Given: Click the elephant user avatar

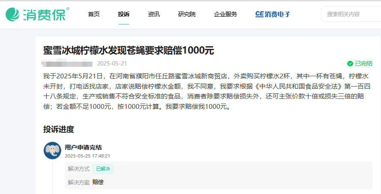Looking at the screenshot, I should (x=53, y=150).
